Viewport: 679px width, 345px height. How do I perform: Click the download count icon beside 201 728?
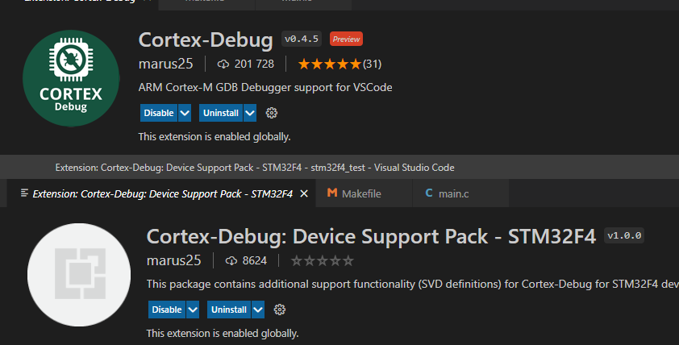tap(223, 64)
